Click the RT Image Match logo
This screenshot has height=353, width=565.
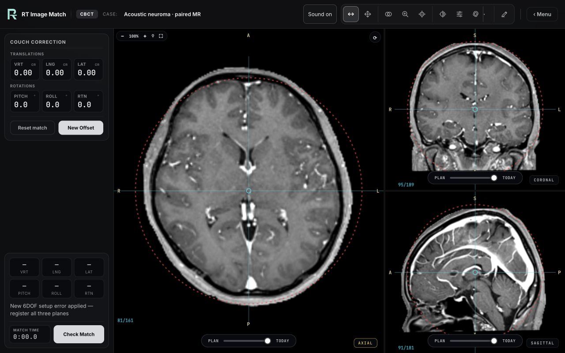coord(12,14)
